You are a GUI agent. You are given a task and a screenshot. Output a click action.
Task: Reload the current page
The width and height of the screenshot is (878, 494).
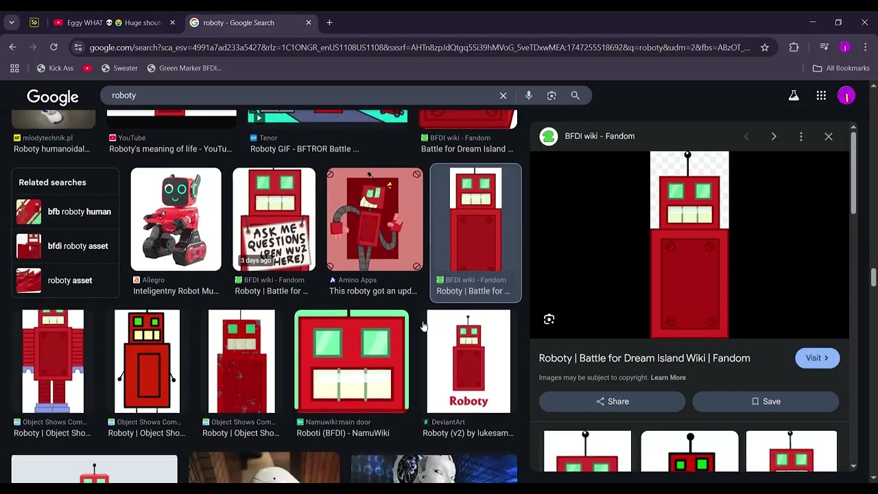tap(54, 47)
